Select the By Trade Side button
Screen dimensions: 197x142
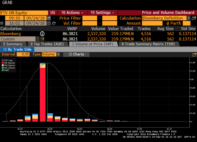pyautogui.click(x=18, y=49)
